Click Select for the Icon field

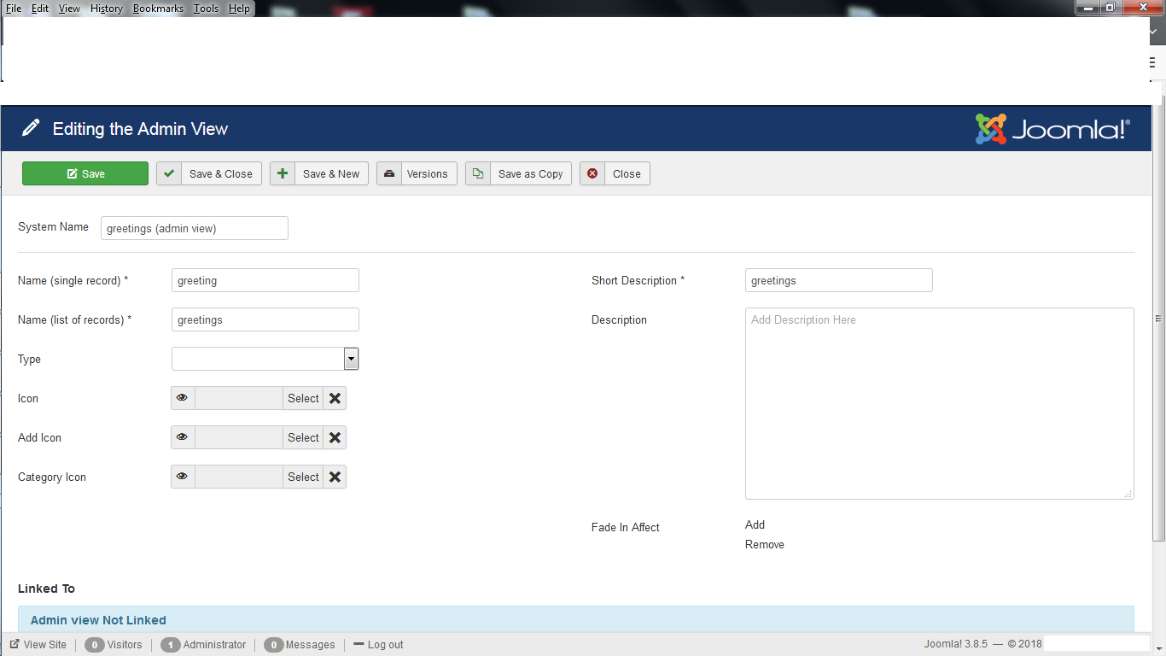pos(303,398)
